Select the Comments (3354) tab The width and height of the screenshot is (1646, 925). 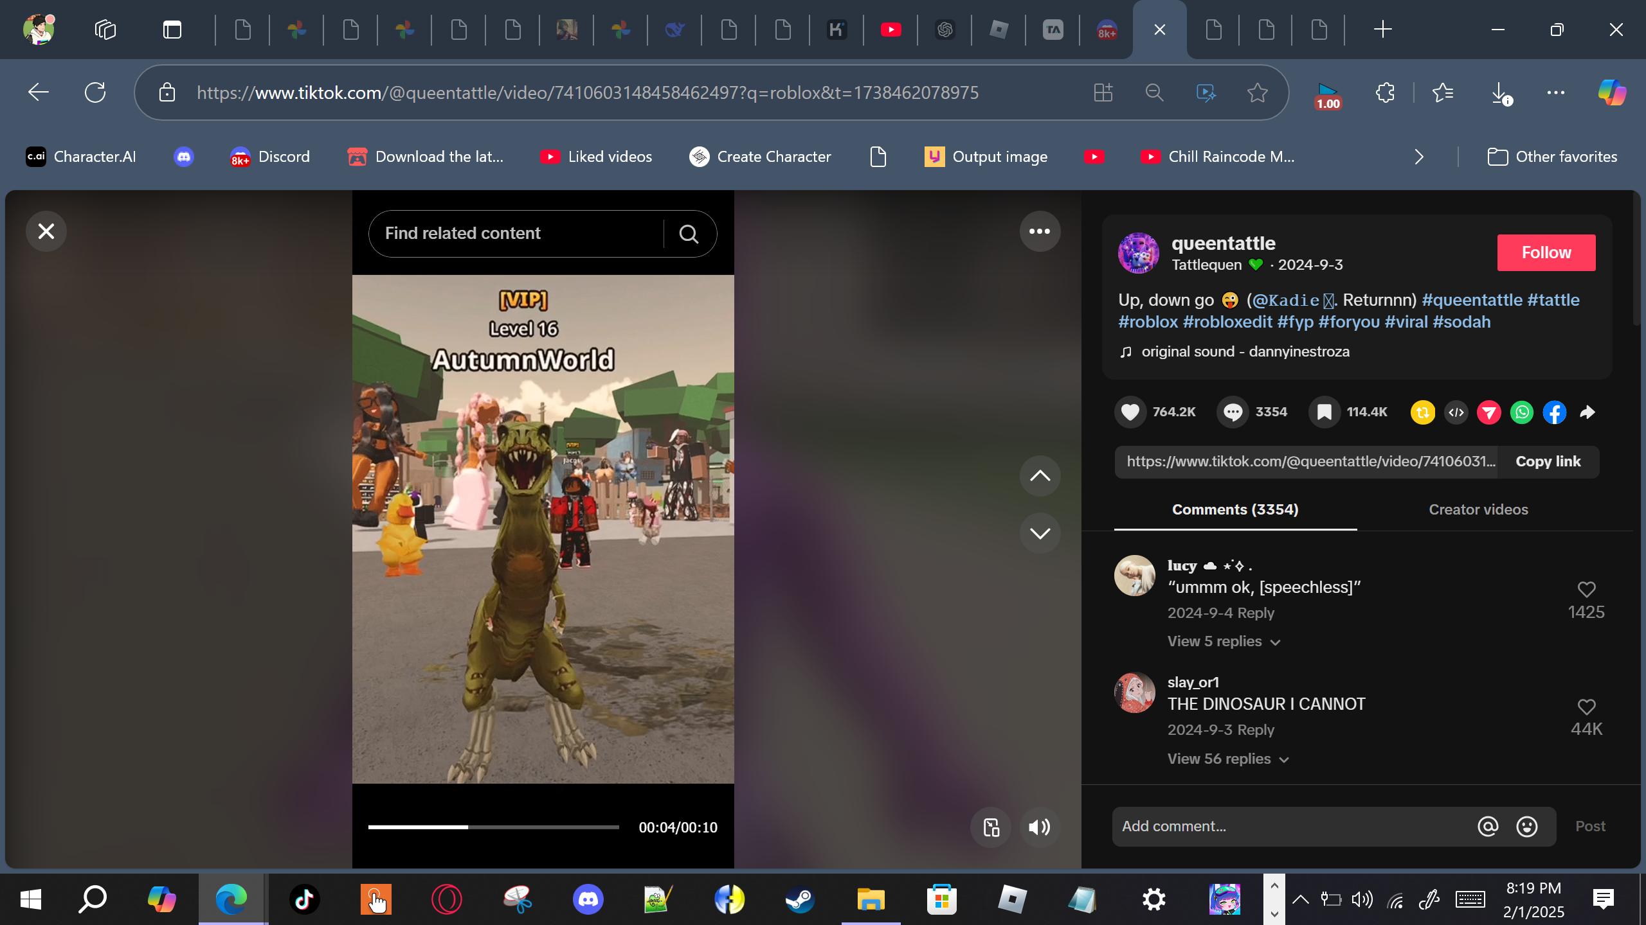point(1235,509)
